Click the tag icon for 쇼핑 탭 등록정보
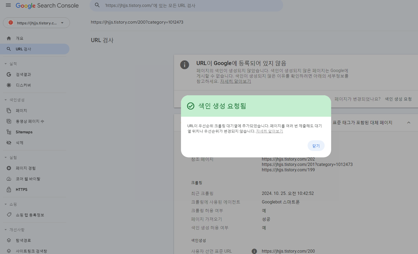The image size is (418, 254). tap(9, 215)
